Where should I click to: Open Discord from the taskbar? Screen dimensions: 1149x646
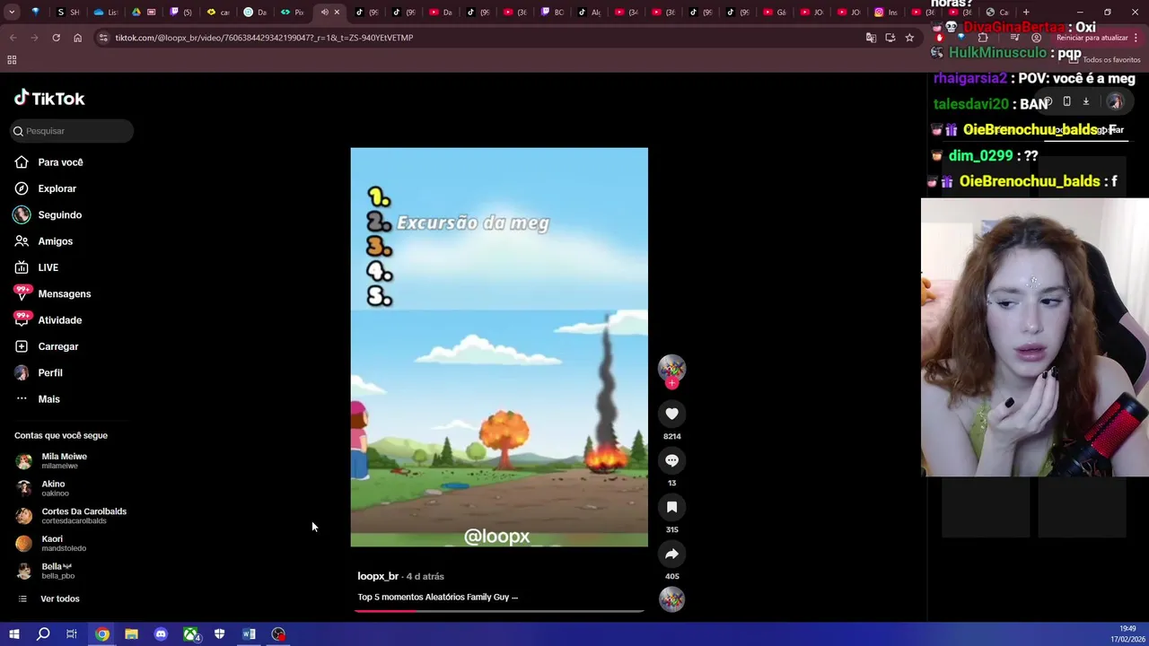(161, 634)
